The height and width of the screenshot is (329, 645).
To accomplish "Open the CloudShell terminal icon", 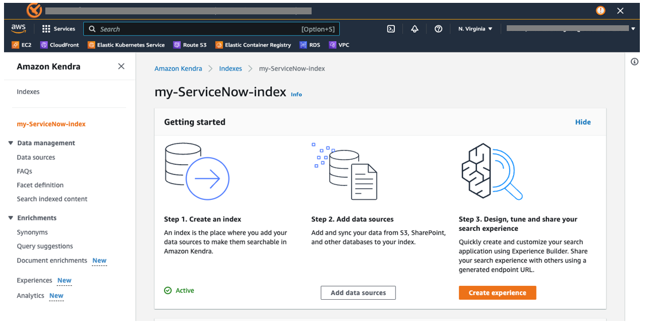I will 391,29.
